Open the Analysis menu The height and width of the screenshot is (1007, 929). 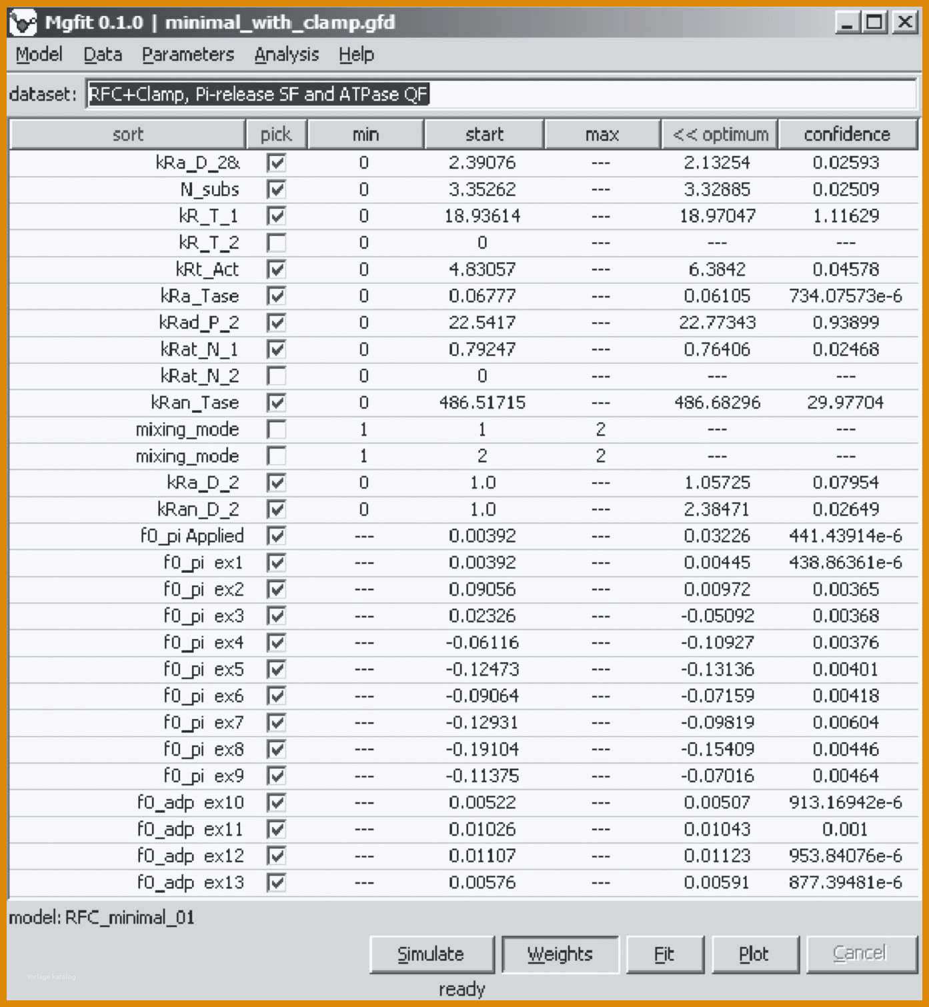(x=287, y=55)
